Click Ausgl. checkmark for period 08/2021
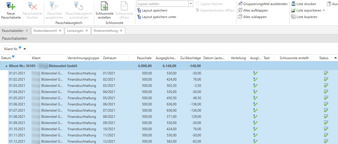This screenshot has width=338, height=144. click(256, 117)
